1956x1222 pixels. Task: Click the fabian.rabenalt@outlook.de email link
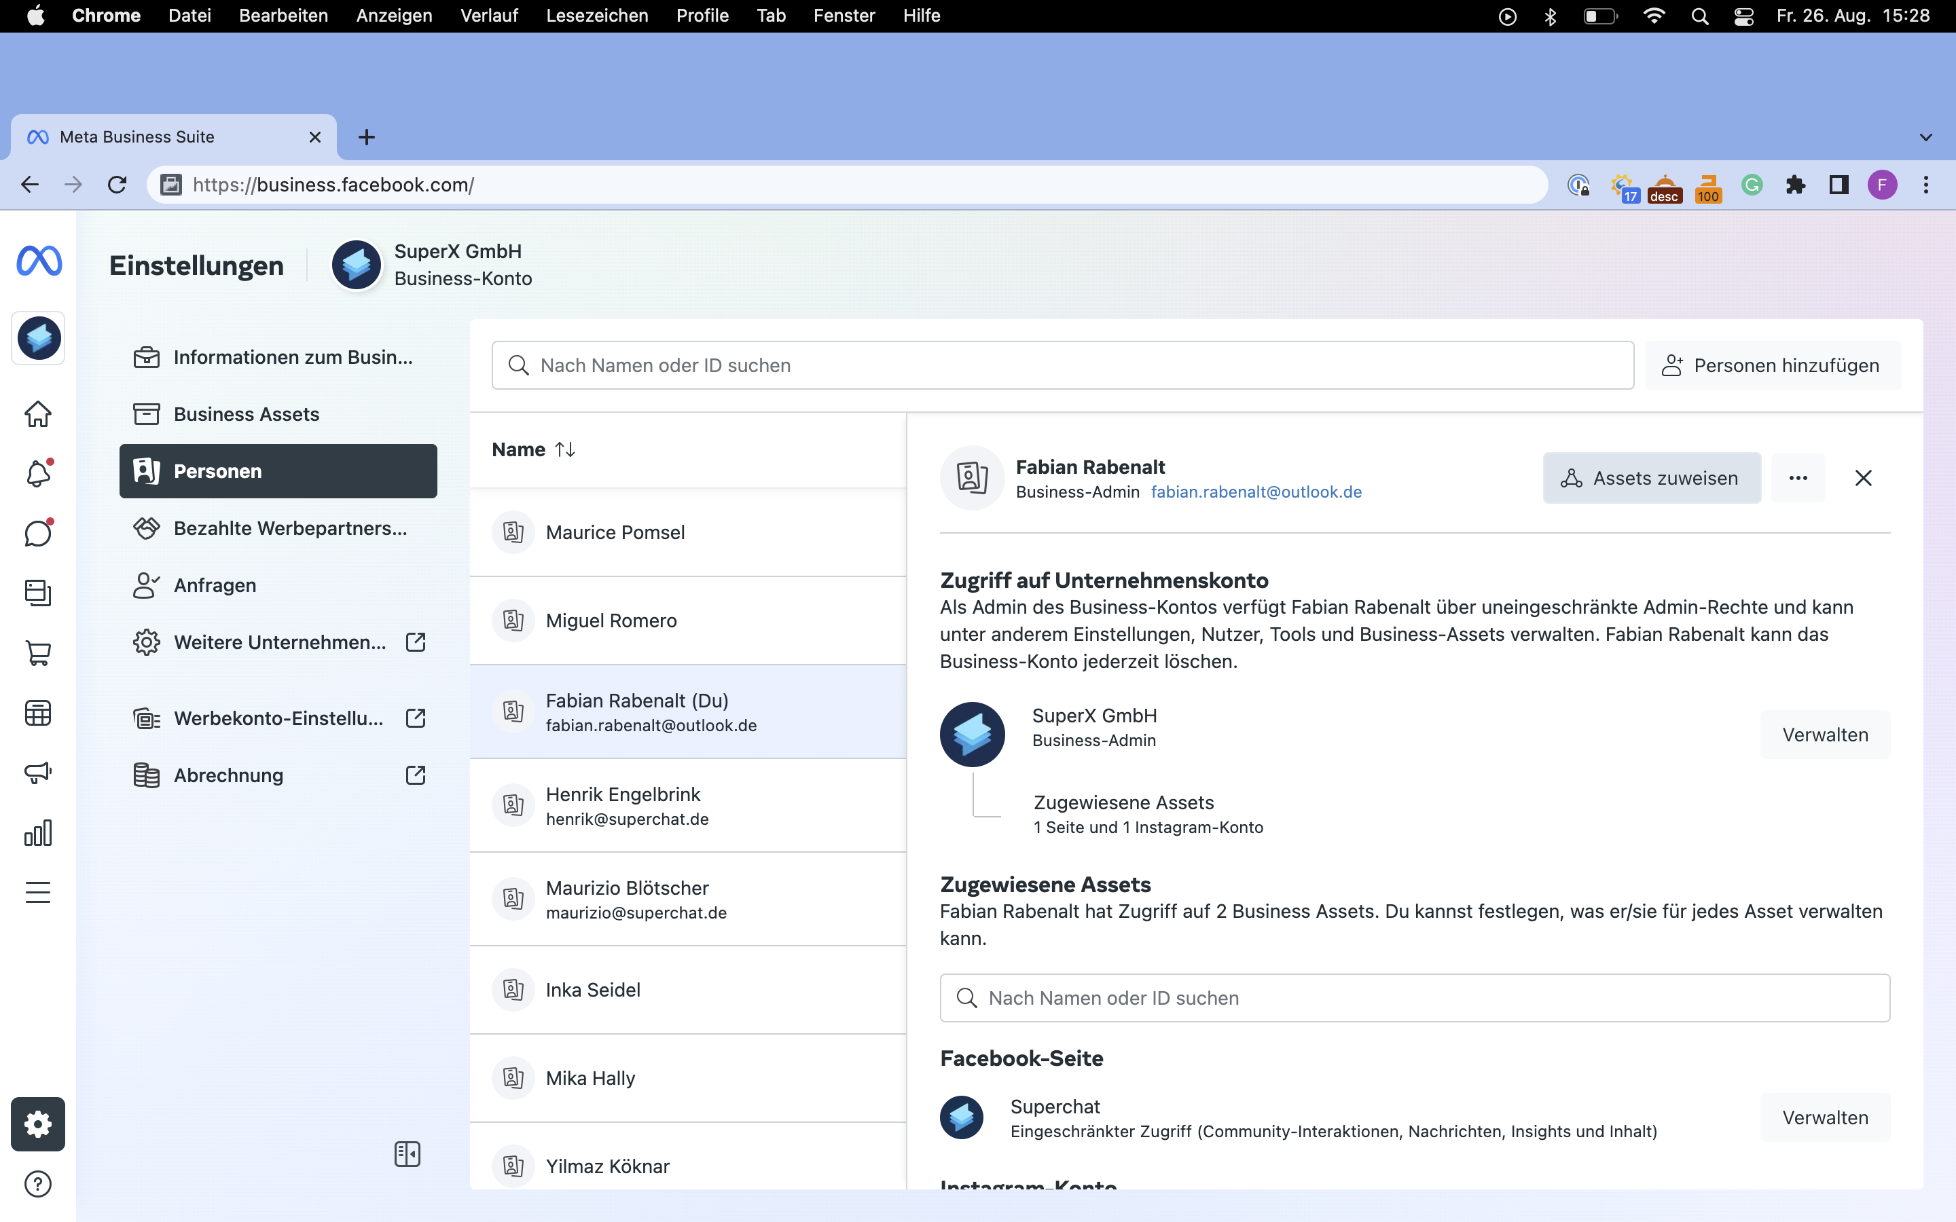[x=1256, y=492]
